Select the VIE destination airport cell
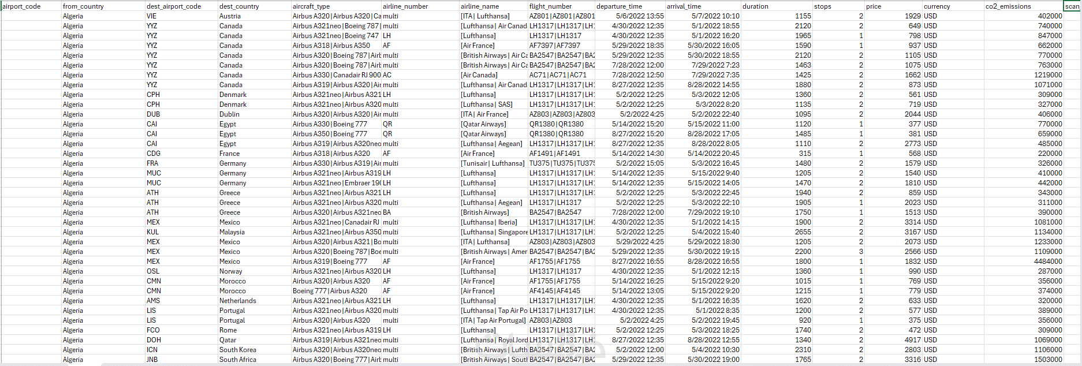 click(181, 16)
